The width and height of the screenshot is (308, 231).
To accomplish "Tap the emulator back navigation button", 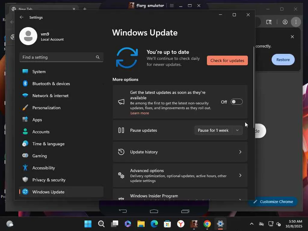I will click(x=123, y=211).
